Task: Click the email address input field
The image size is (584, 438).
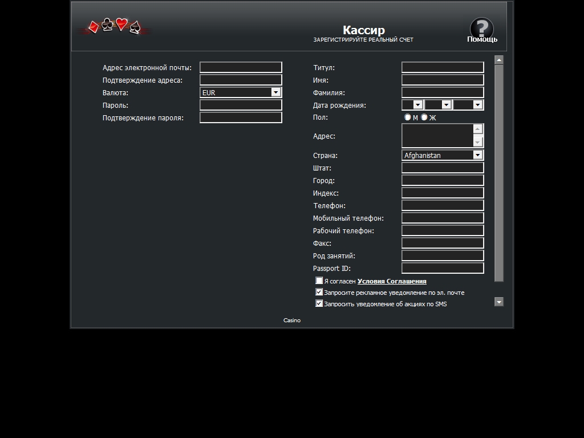Action: tap(241, 67)
